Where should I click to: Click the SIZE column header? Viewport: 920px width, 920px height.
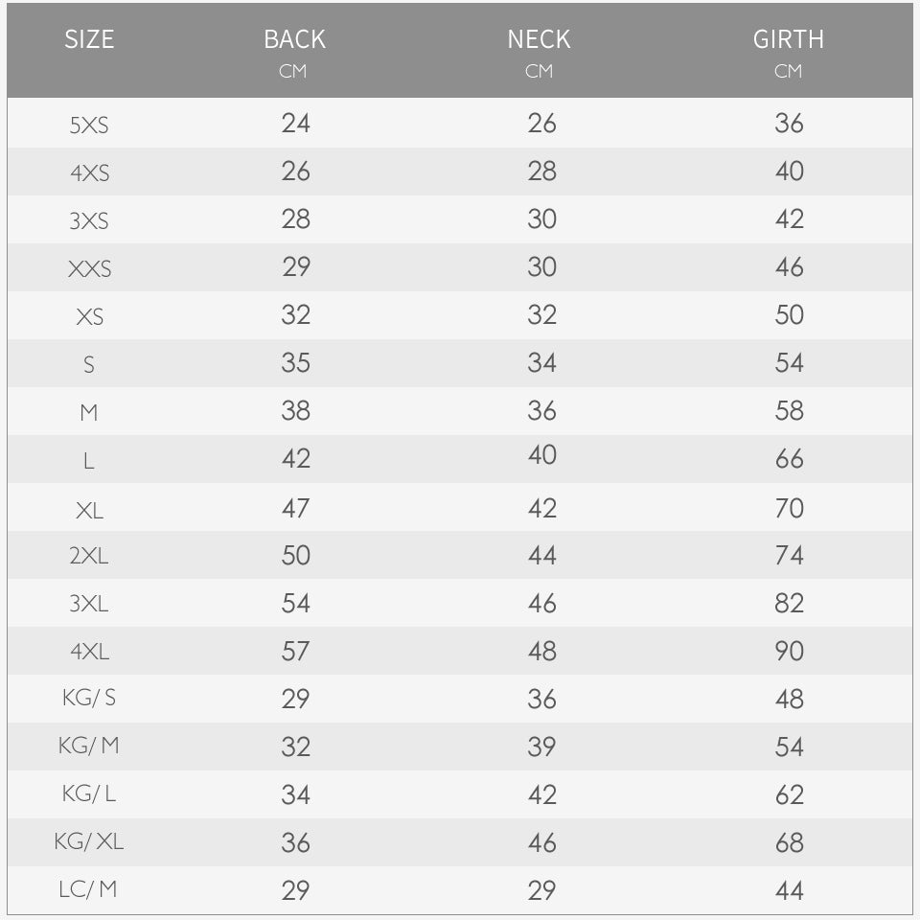(89, 39)
